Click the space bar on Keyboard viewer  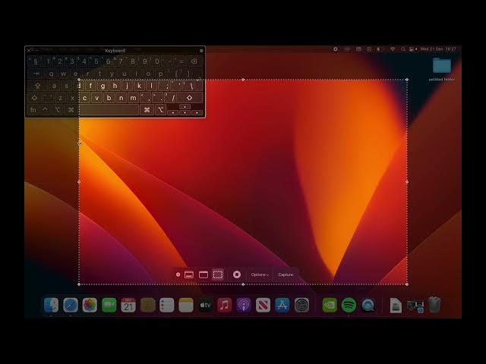pyautogui.click(x=109, y=110)
